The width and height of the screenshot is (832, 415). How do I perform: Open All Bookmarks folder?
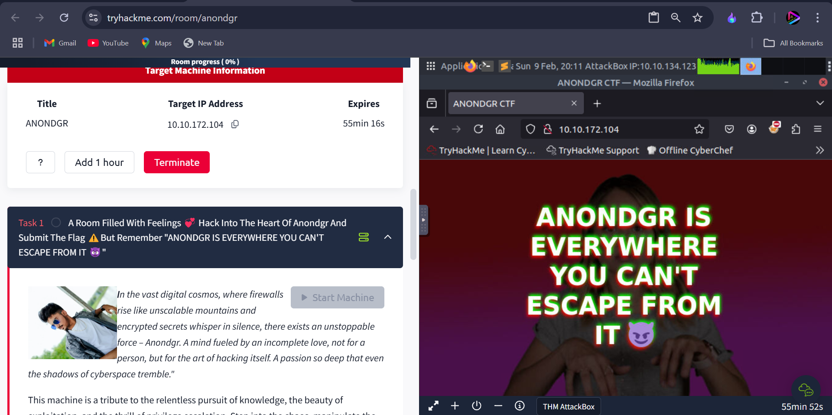(x=793, y=43)
